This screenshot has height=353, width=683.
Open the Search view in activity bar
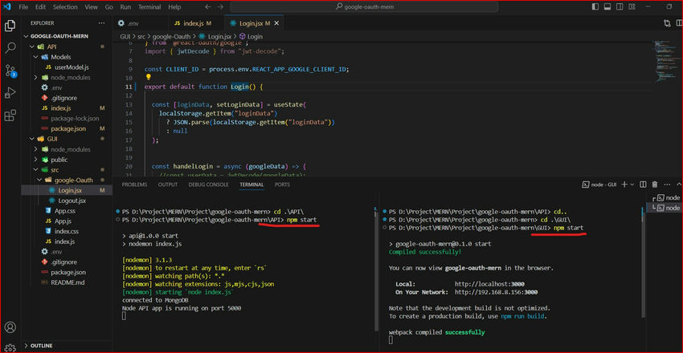pyautogui.click(x=10, y=47)
